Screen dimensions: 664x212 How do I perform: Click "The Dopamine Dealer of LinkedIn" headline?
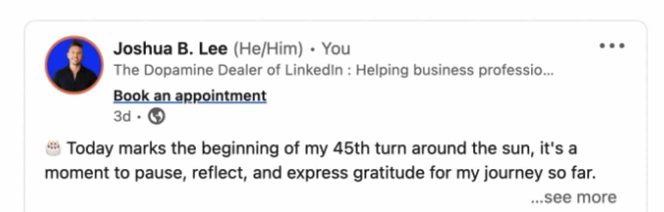228,70
